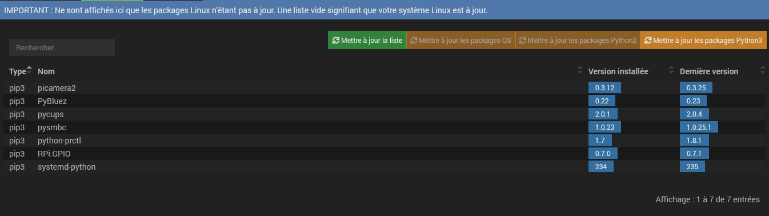Click refresh icon of packages Python2 button
Viewport: 769px width, 216px height.
tap(522, 41)
